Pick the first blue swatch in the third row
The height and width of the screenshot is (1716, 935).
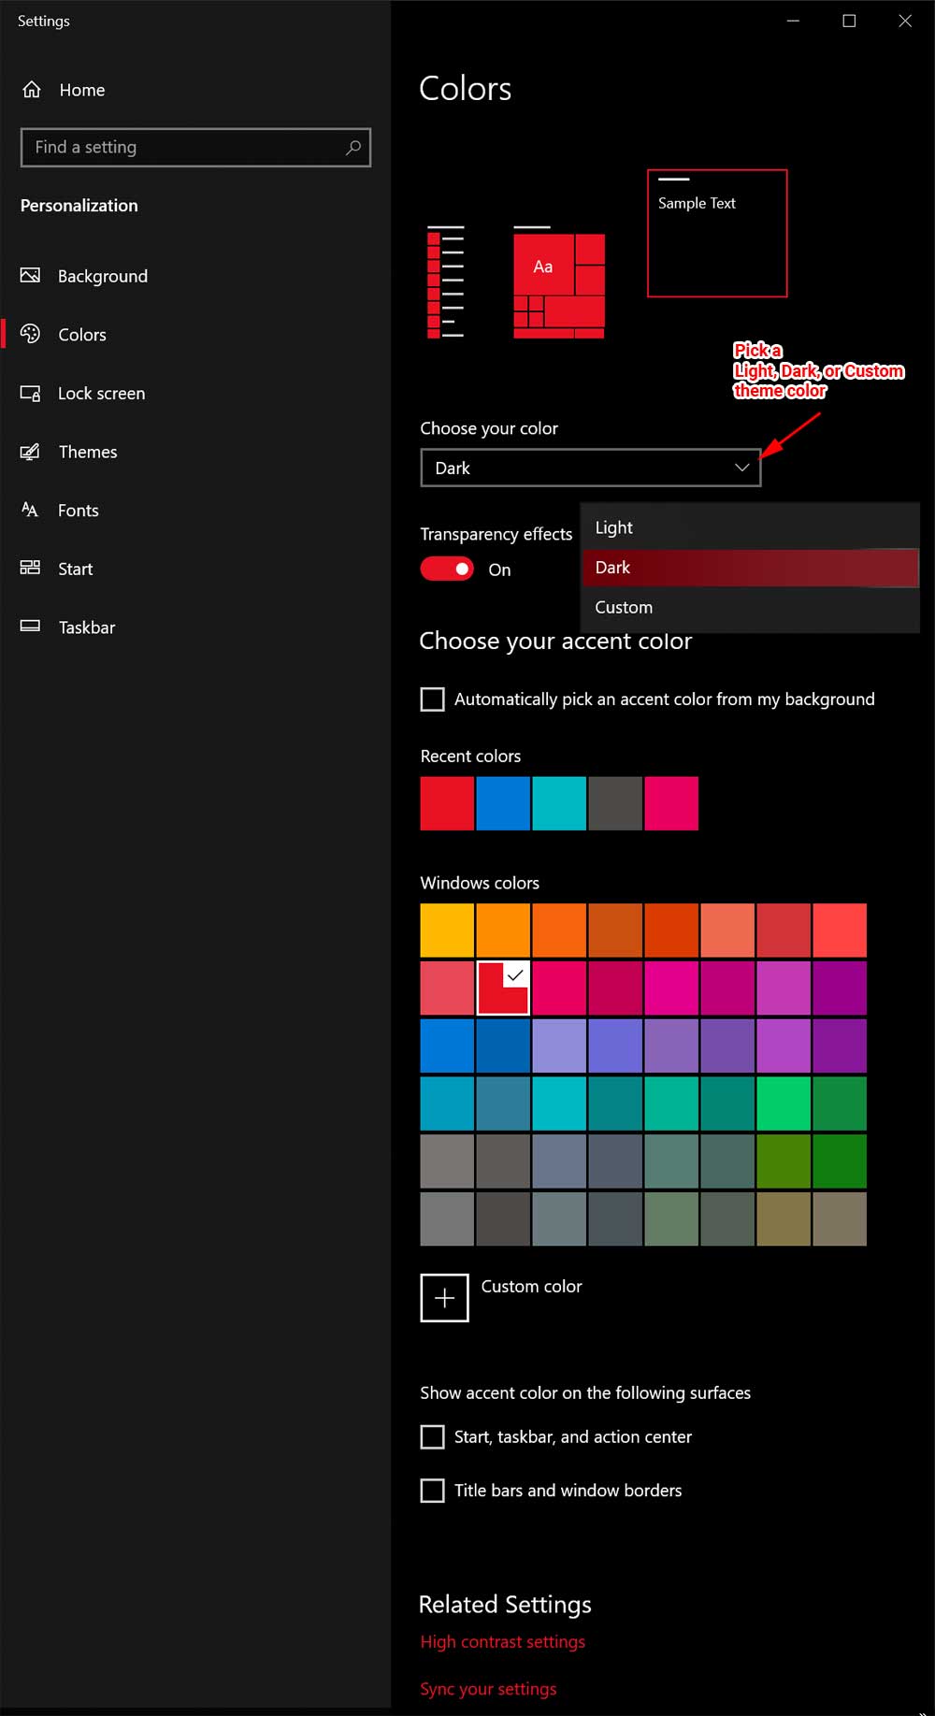pos(447,1045)
